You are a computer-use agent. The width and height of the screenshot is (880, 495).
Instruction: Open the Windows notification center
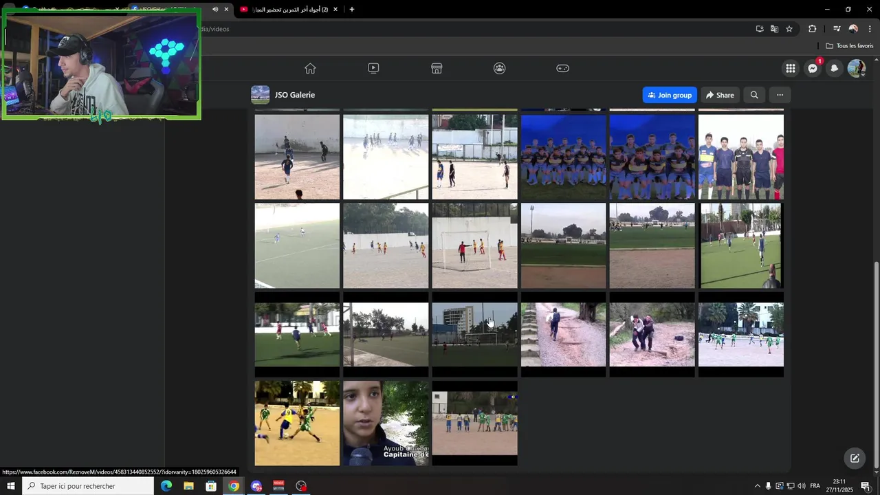click(866, 486)
